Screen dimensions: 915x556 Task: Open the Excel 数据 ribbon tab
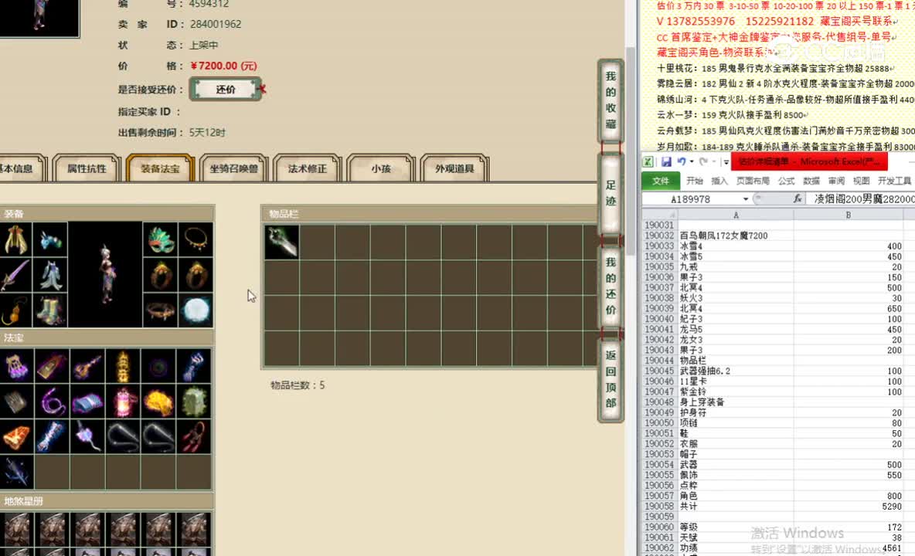click(811, 181)
